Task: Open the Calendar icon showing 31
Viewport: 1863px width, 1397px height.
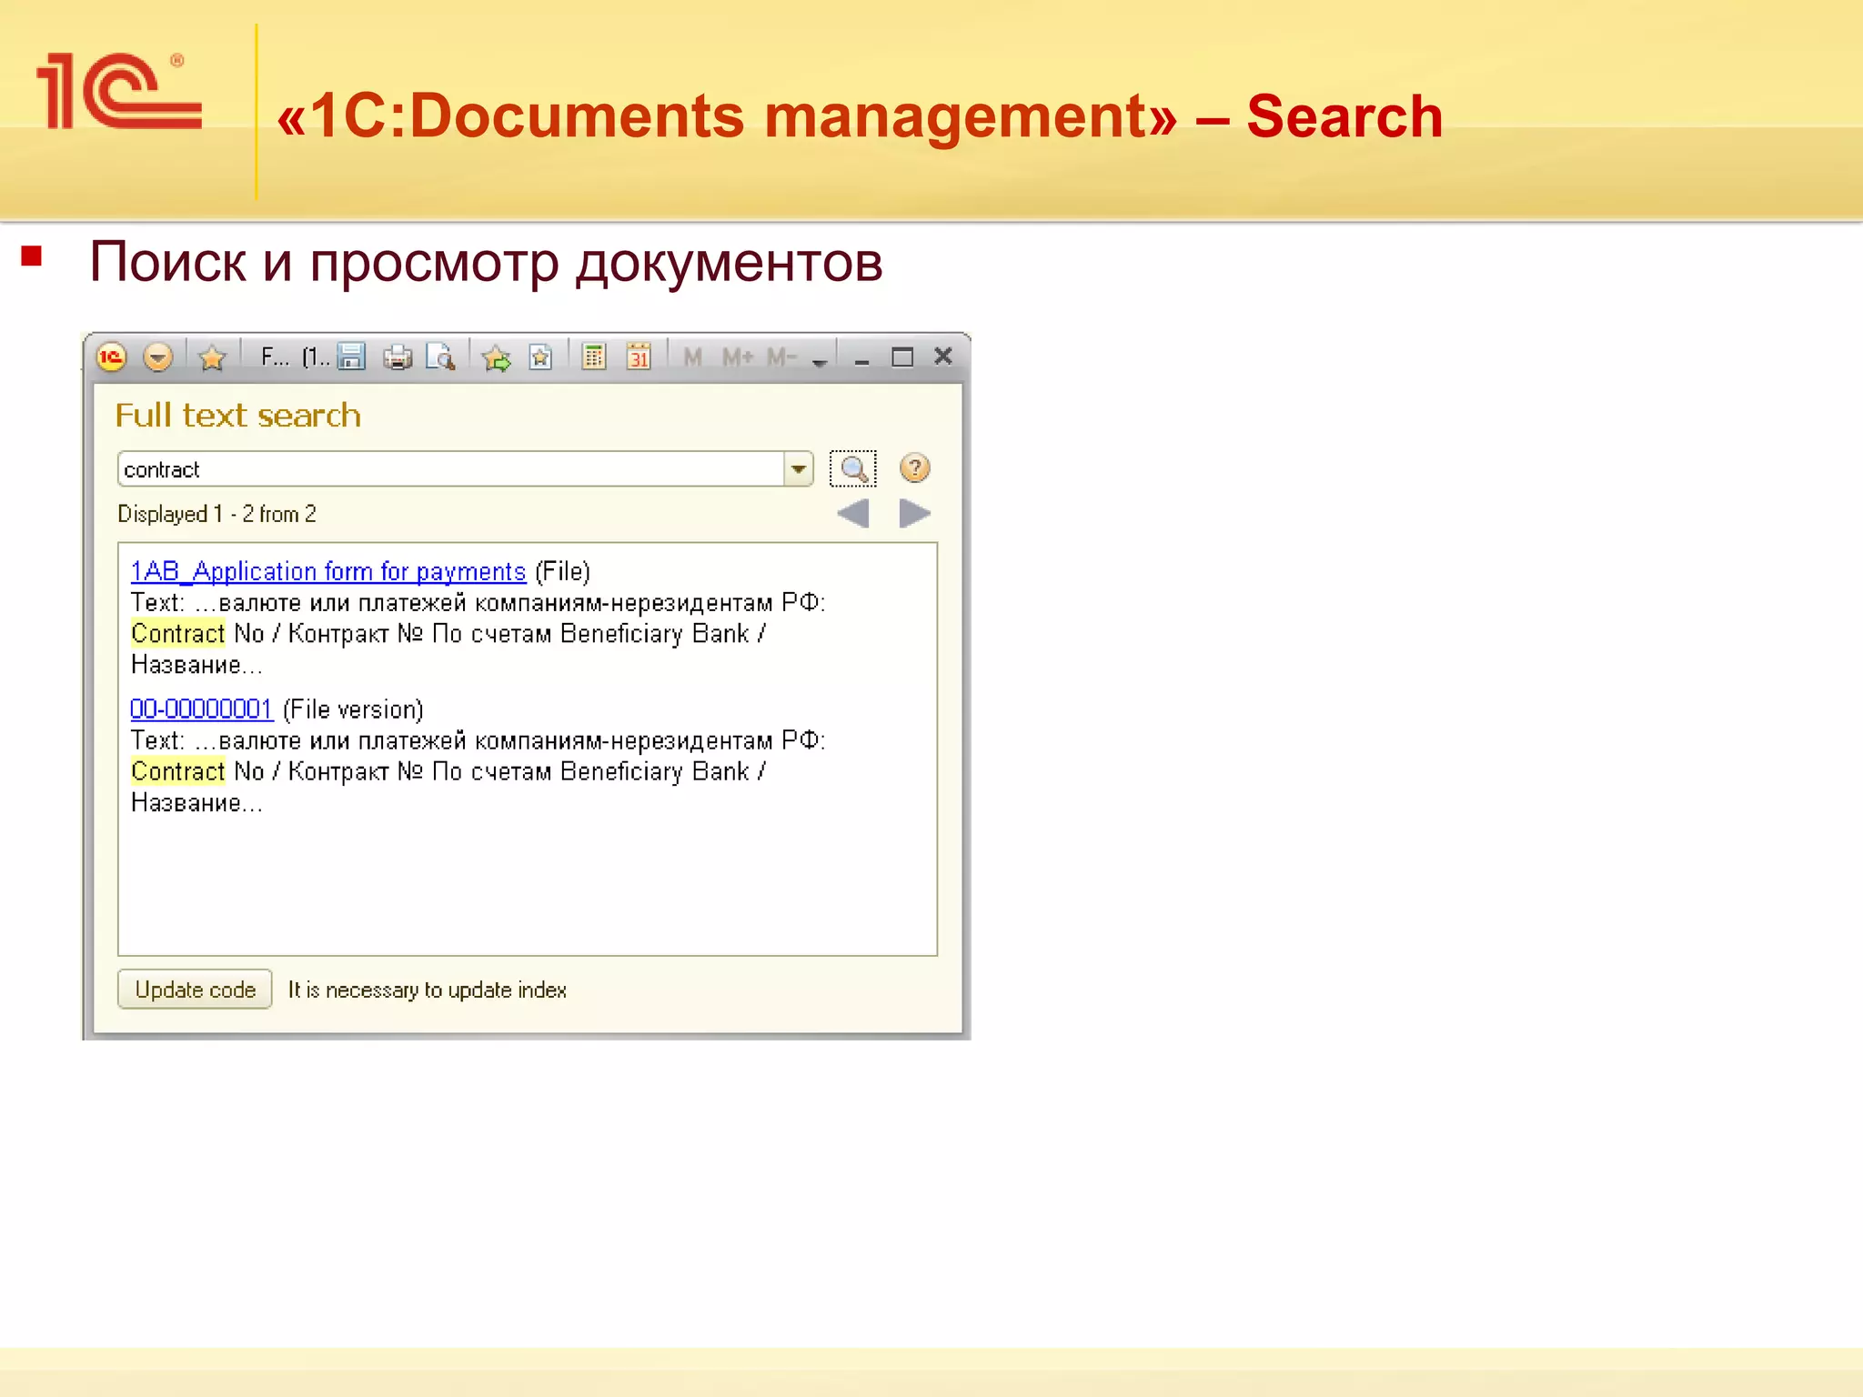Action: pyautogui.click(x=639, y=357)
